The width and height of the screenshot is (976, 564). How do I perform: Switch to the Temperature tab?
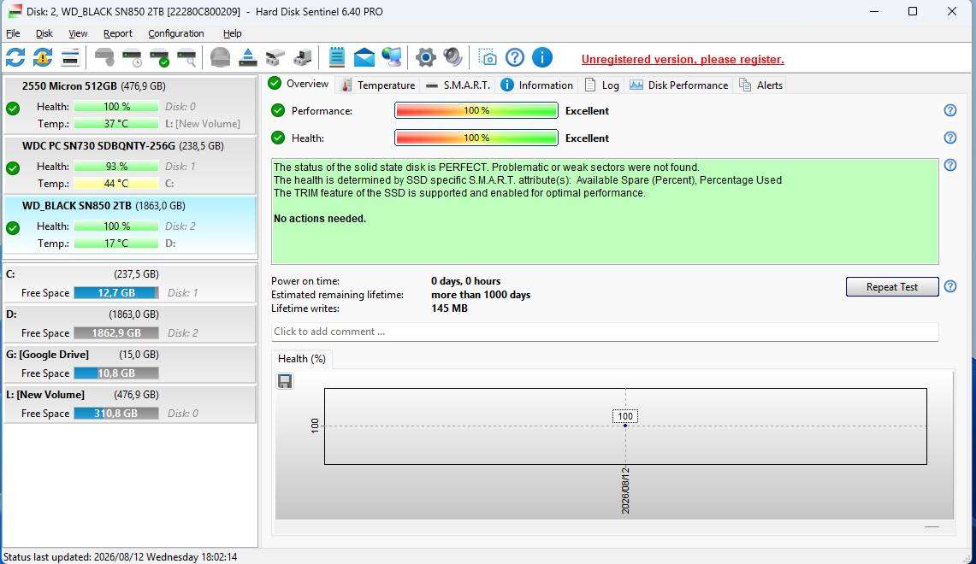pyautogui.click(x=377, y=85)
